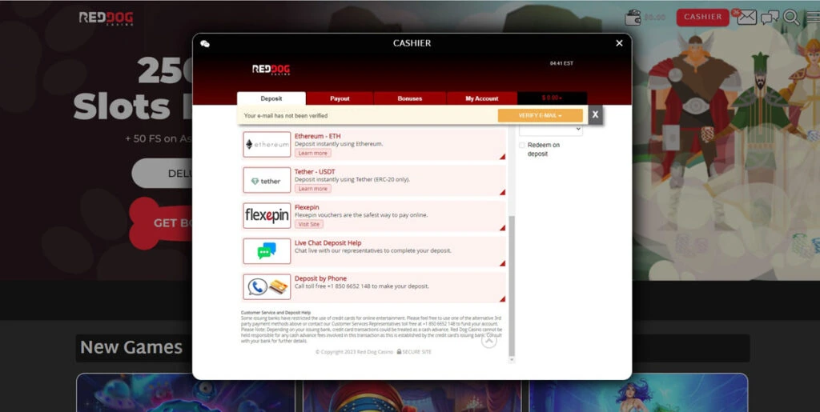
Task: Open the chat bubble icon in Cashier header
Action: (205, 44)
